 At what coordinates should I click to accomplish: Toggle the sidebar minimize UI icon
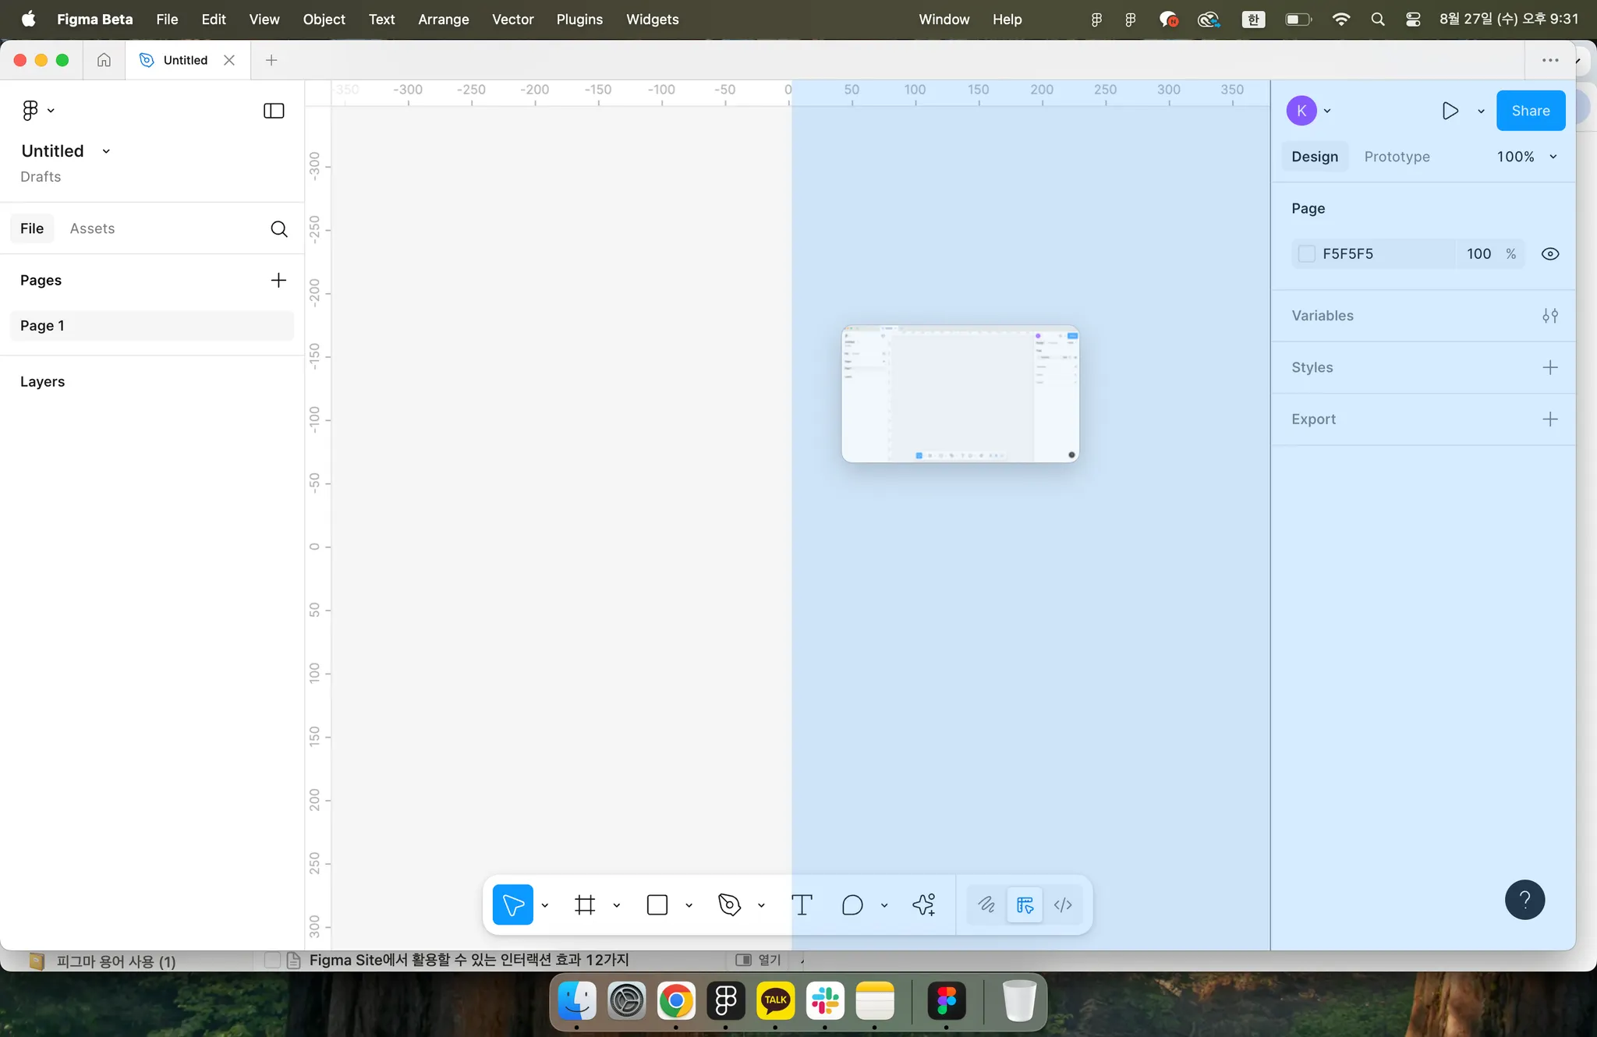tap(274, 111)
